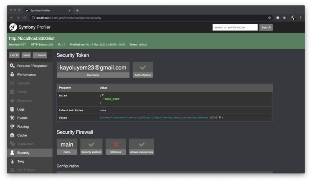
Task: Click the Exception panel icon
Action: coord(12,100)
